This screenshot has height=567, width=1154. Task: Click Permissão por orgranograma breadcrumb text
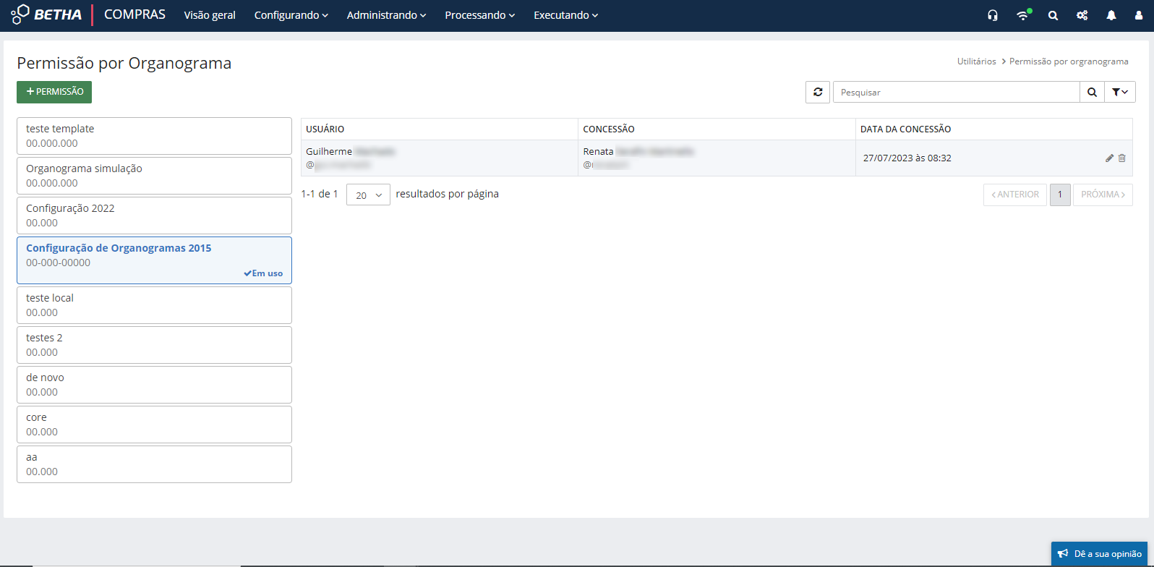click(x=1069, y=61)
